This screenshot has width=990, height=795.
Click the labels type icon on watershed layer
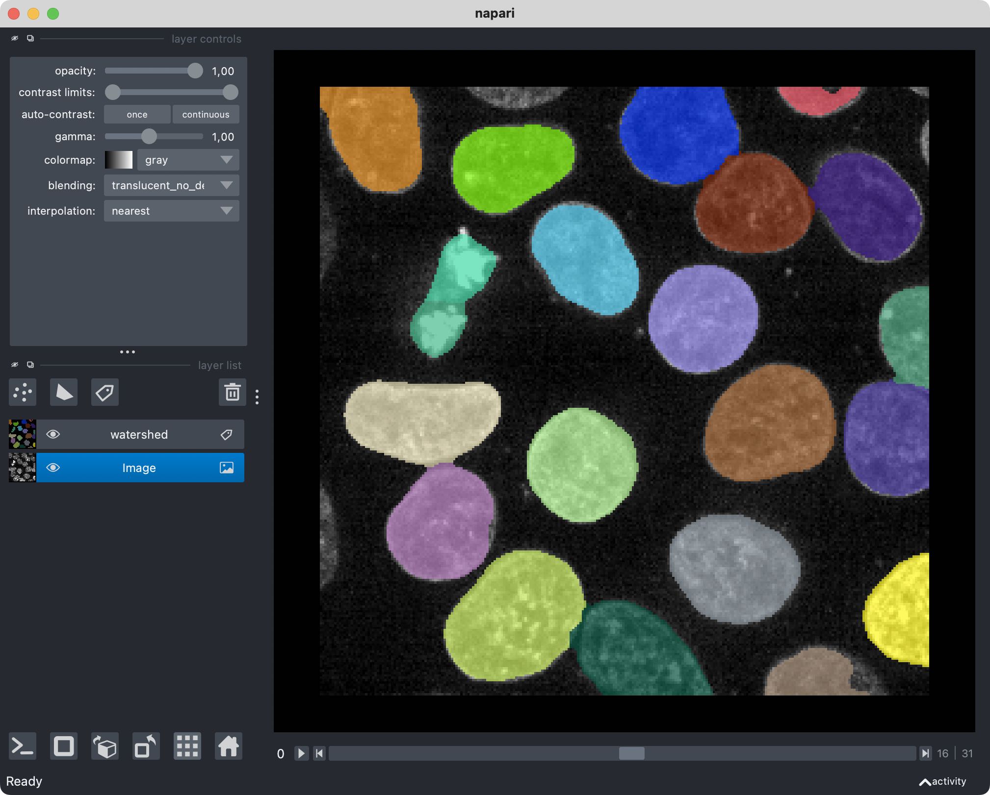226,434
